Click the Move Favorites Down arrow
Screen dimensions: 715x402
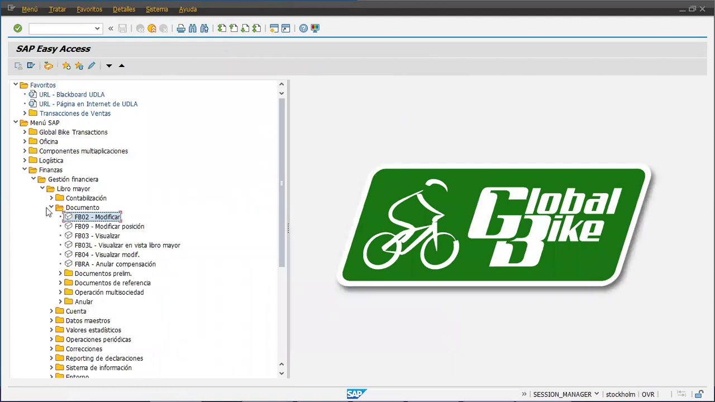click(109, 66)
